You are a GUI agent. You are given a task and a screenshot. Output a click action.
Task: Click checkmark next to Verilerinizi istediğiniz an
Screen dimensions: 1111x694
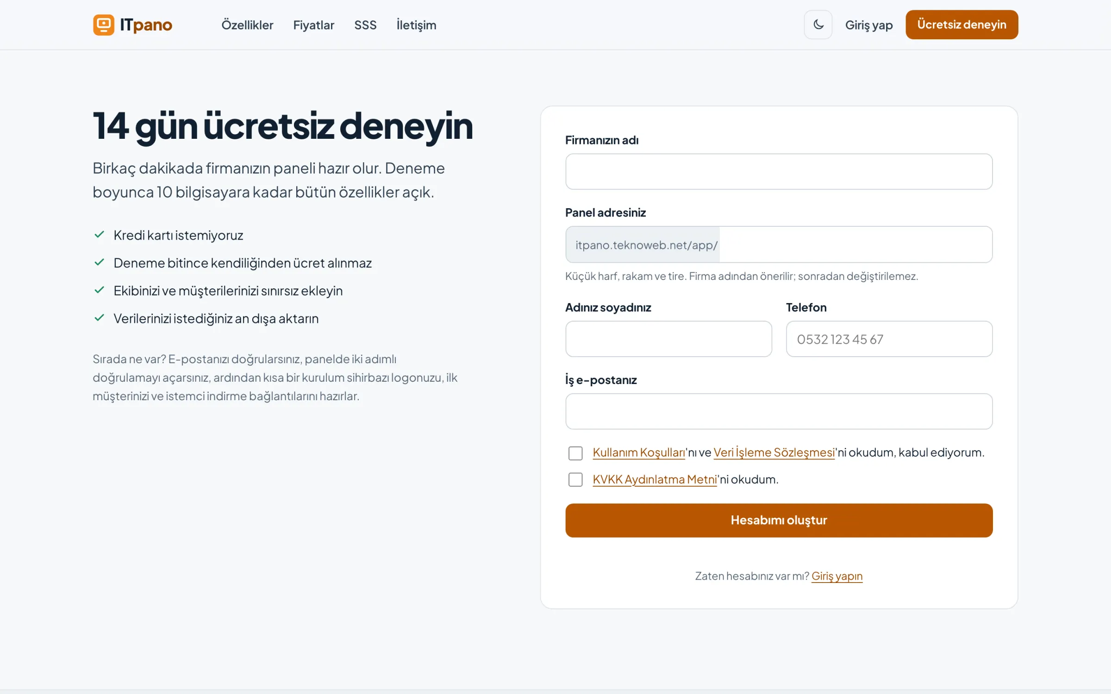99,318
